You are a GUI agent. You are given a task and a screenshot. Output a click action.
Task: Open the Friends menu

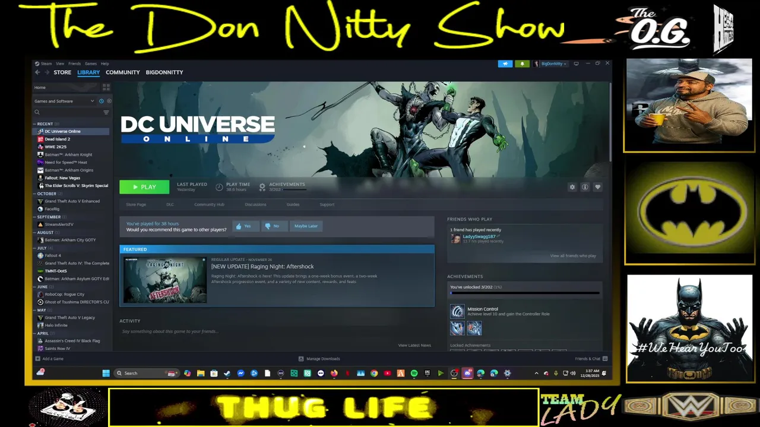click(74, 63)
